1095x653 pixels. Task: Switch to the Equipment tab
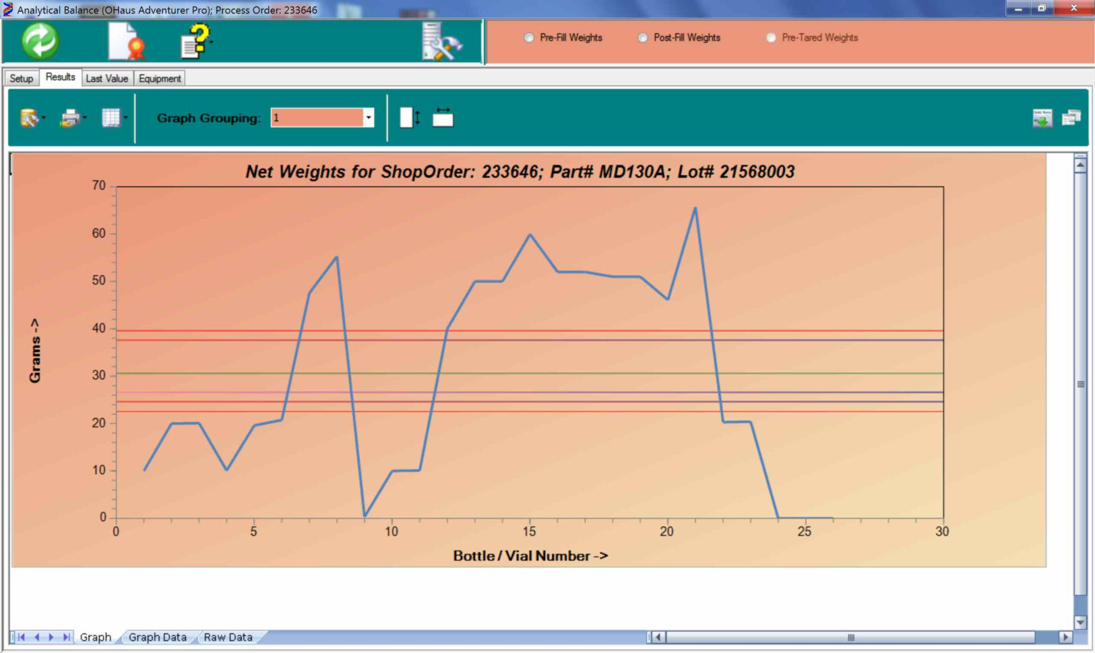coord(160,79)
